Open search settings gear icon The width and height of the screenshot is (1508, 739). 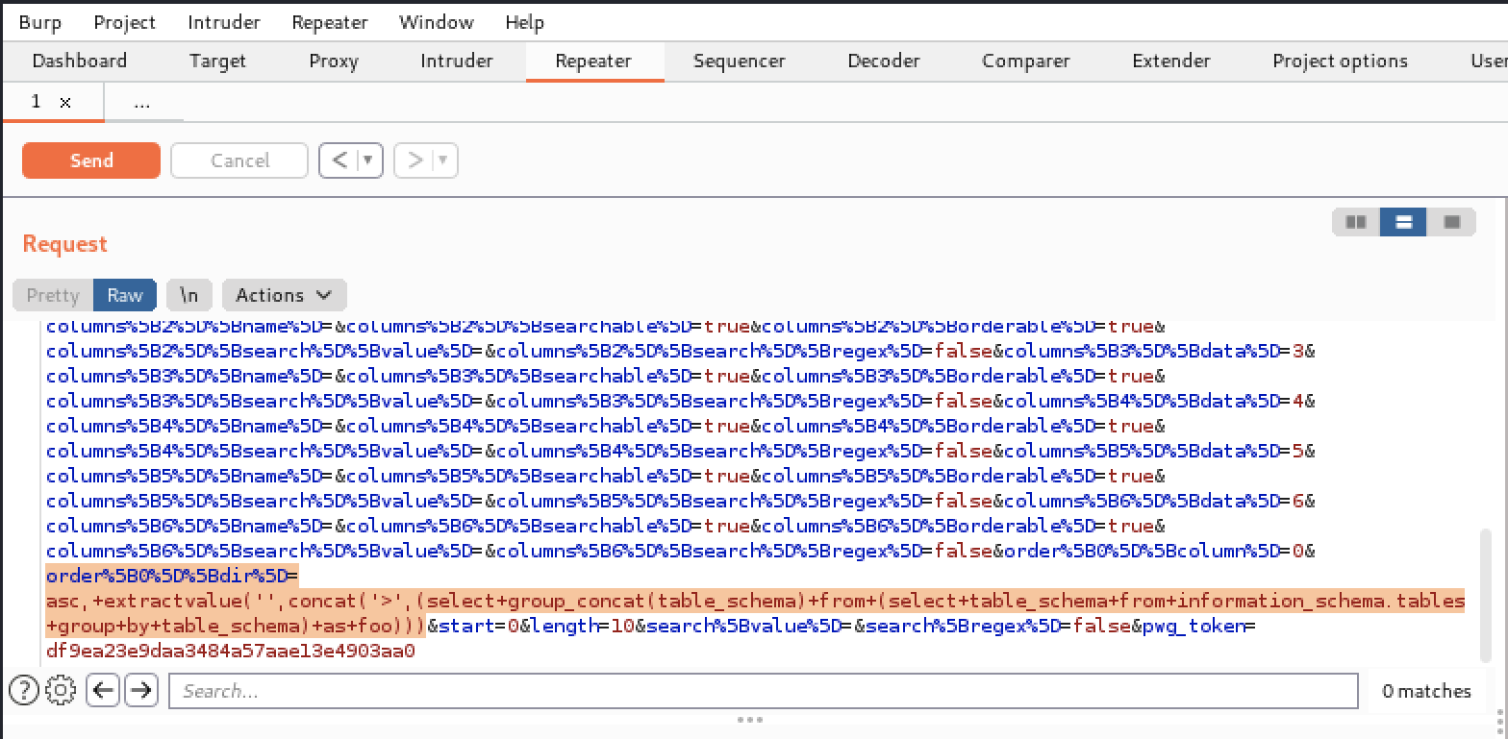61,690
